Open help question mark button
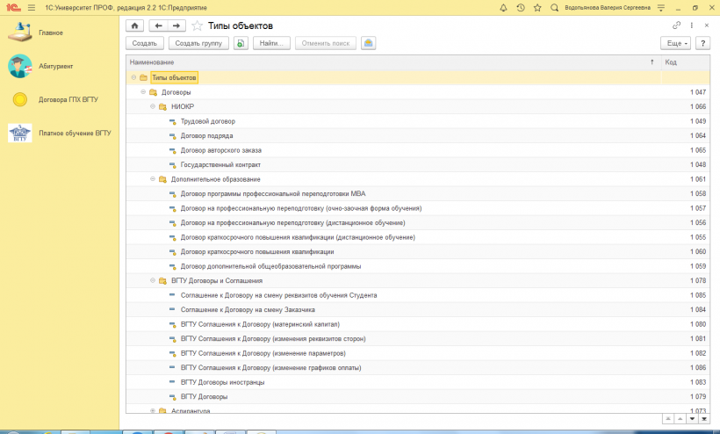Image resolution: width=720 pixels, height=434 pixels. point(702,43)
